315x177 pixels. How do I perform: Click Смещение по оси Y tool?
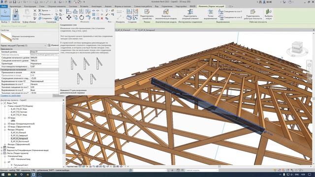click(x=230, y=12)
